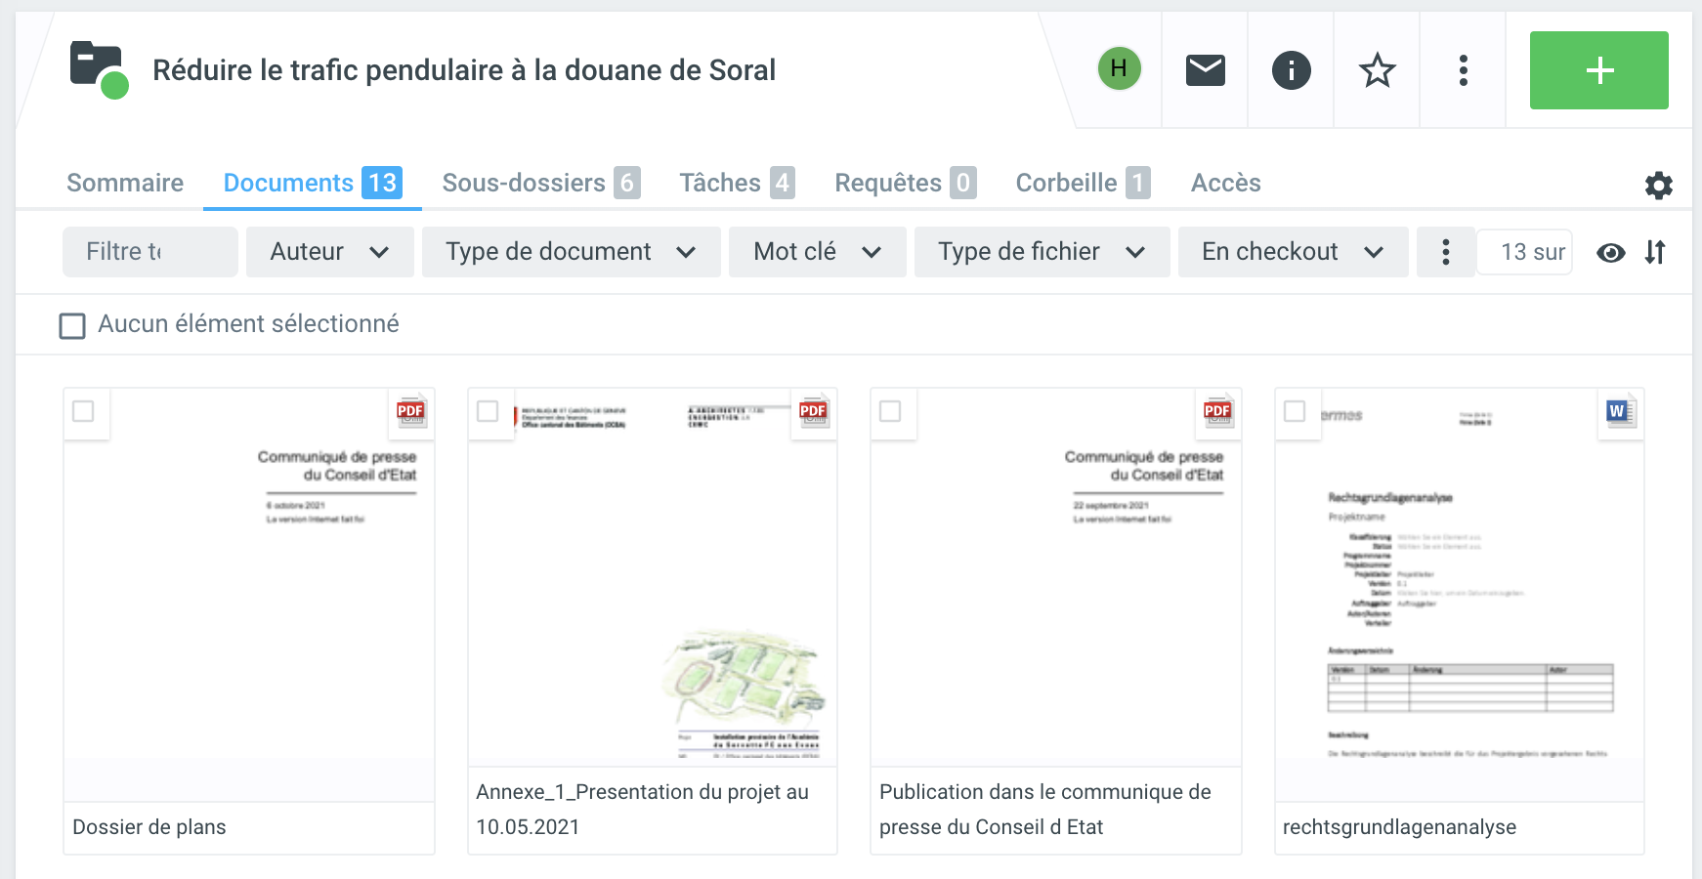1702x879 pixels.
Task: Open the header three-dot menu
Action: tap(1463, 70)
